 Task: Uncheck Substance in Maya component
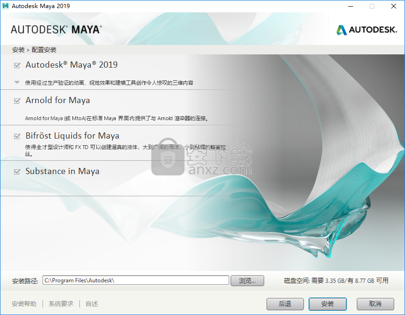click(17, 172)
